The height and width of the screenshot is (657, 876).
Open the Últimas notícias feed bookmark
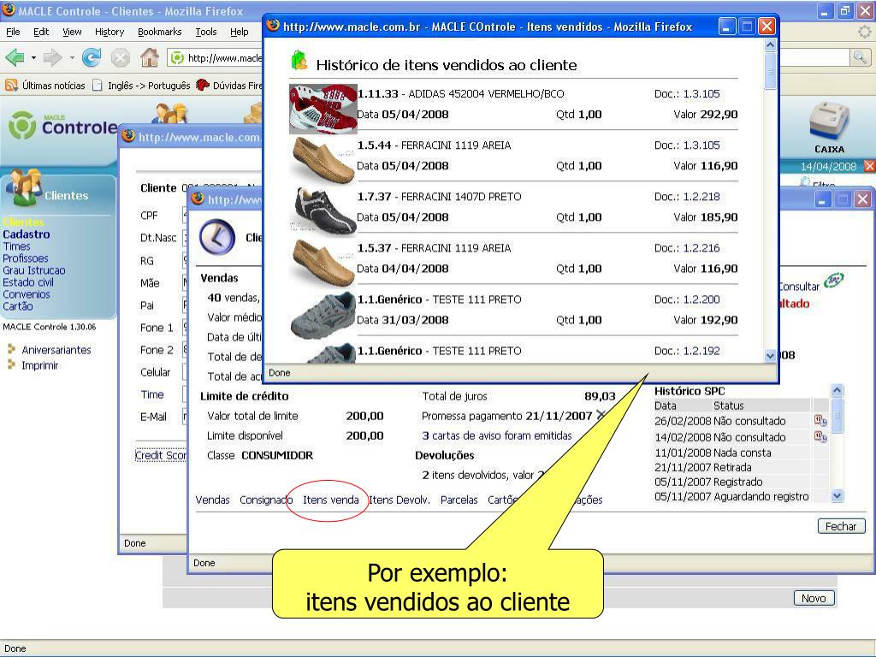[x=45, y=86]
